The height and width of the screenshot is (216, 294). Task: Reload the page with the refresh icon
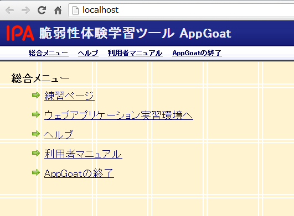(x=42, y=10)
